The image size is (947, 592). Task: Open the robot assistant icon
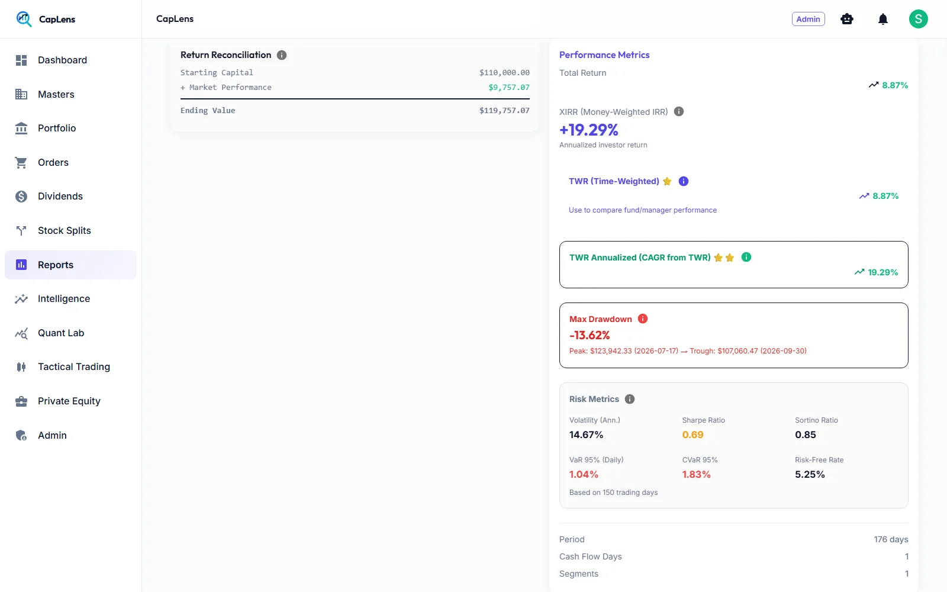tap(847, 19)
